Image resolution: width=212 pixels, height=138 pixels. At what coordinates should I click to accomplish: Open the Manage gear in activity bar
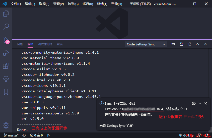(6, 125)
